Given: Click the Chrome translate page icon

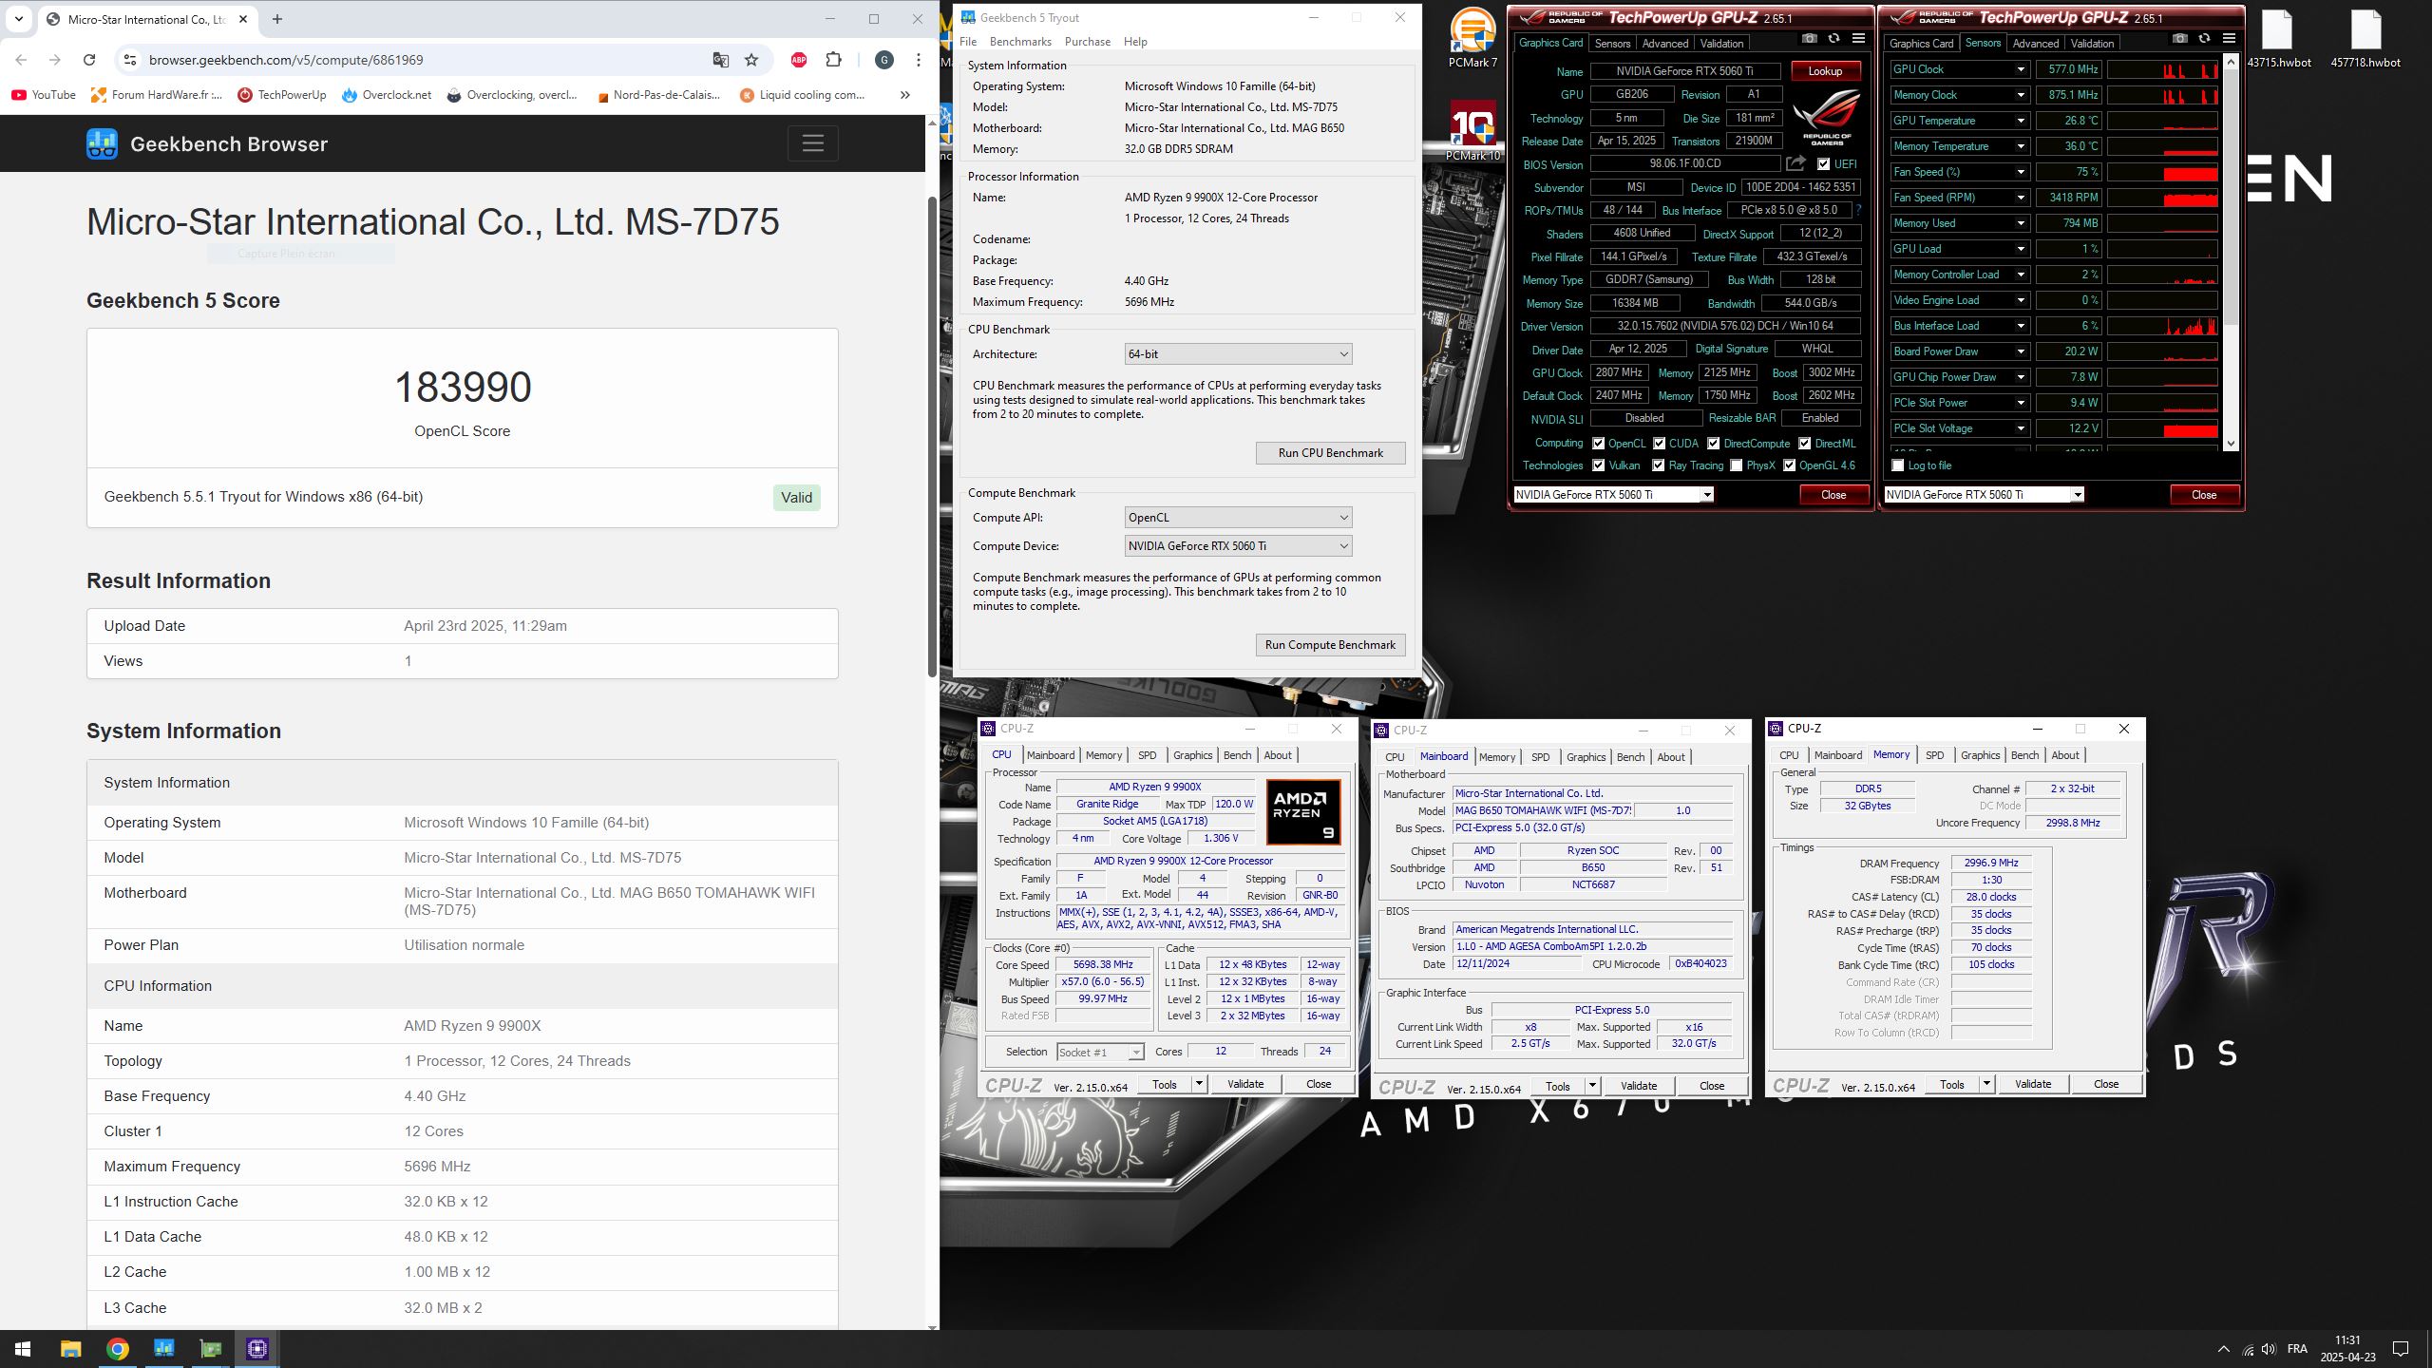Looking at the screenshot, I should pyautogui.click(x=720, y=60).
